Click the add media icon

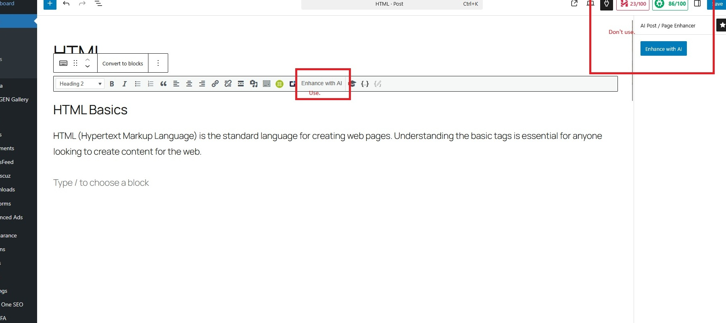coord(254,84)
